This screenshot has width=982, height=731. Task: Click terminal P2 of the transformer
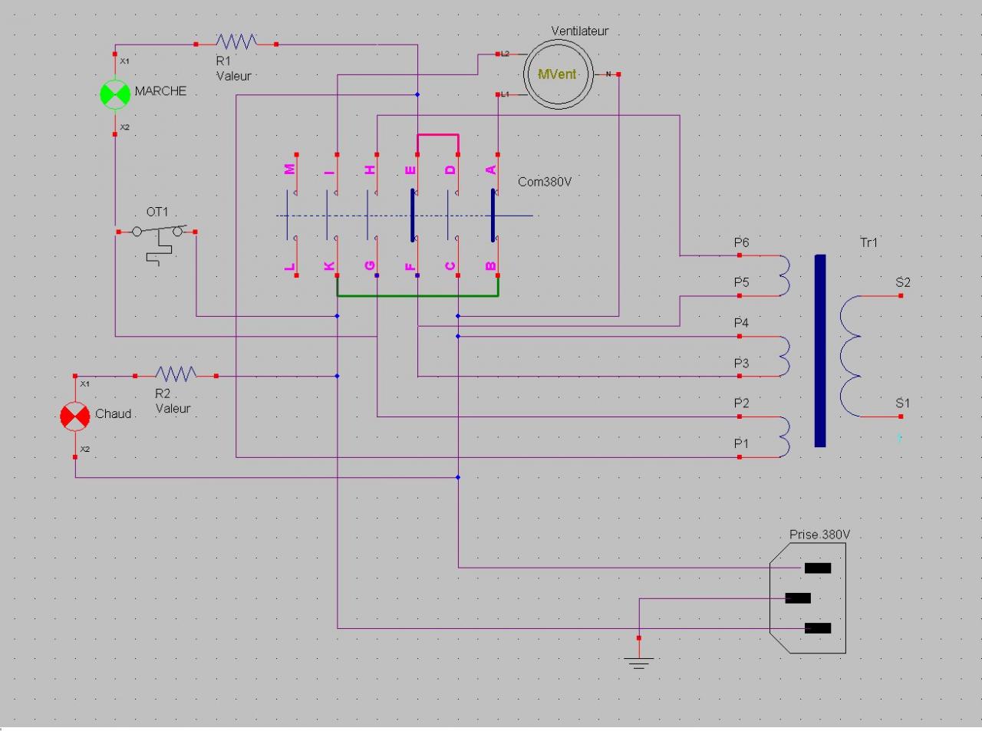740,417
